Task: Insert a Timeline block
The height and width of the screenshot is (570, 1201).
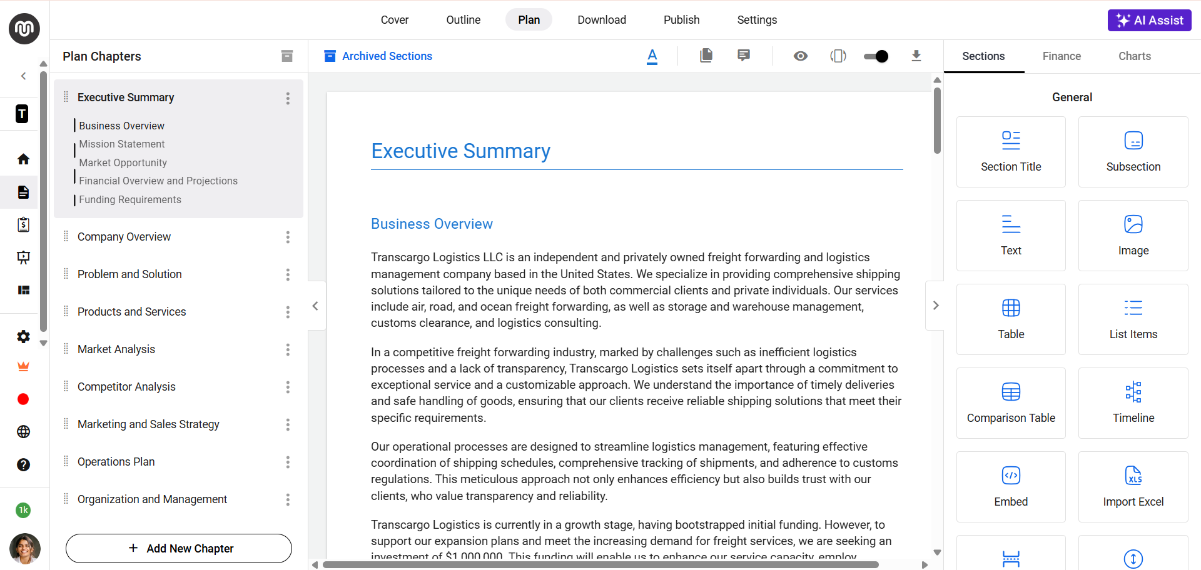Action: click(x=1133, y=403)
